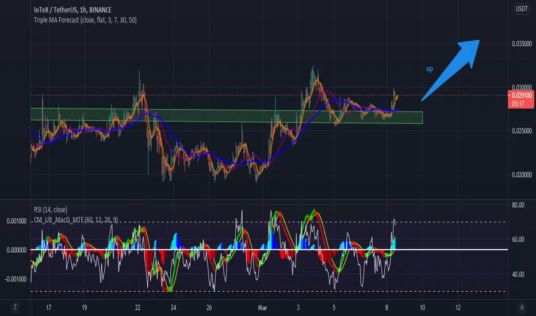Image resolution: width=536 pixels, height=316 pixels.
Task: Click the 12 date label on time axis
Action: 458,307
